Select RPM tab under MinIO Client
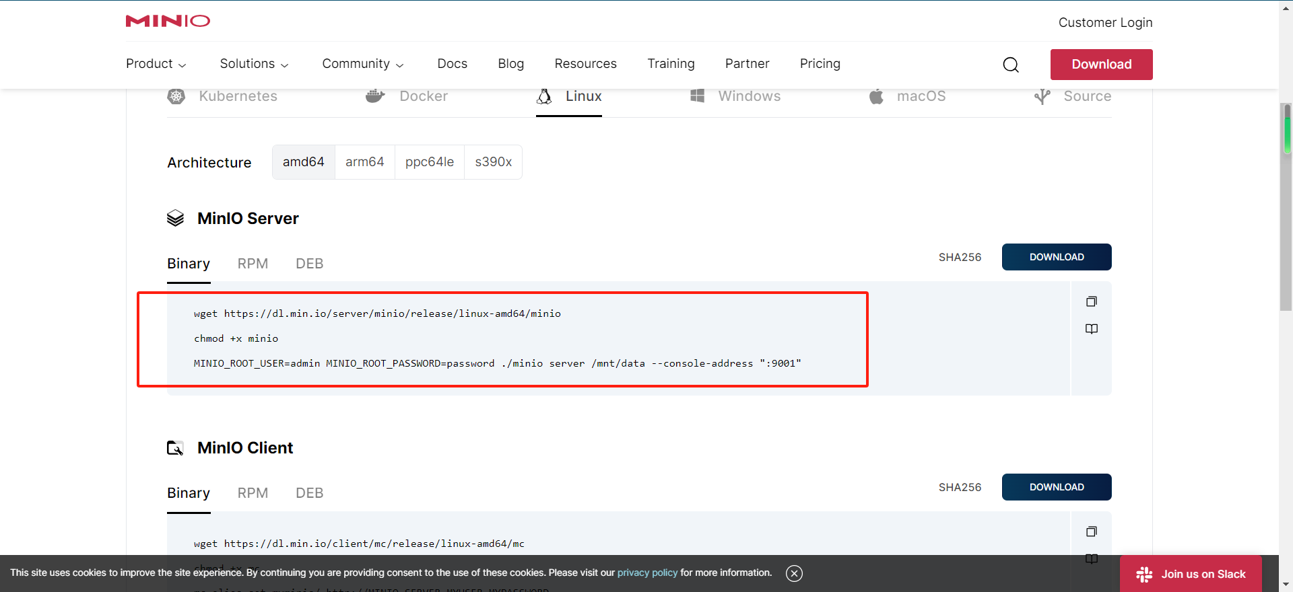Viewport: 1293px width, 592px height. pyautogui.click(x=253, y=493)
